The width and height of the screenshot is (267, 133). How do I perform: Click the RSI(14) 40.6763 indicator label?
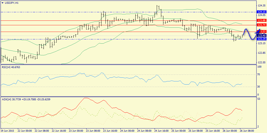11,67
